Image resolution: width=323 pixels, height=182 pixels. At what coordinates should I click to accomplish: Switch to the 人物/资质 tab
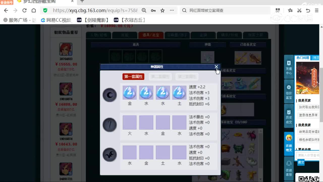[98, 35]
